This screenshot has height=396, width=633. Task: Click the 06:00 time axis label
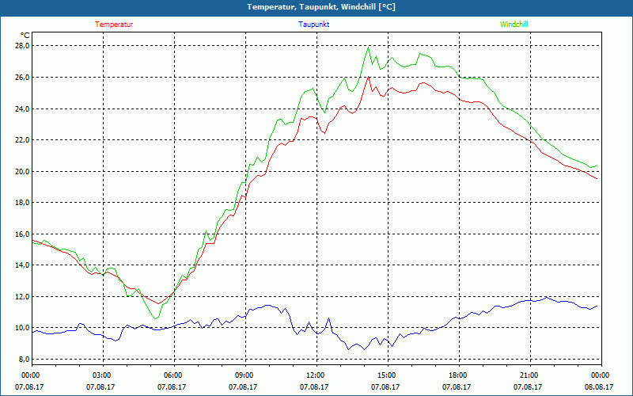point(174,375)
